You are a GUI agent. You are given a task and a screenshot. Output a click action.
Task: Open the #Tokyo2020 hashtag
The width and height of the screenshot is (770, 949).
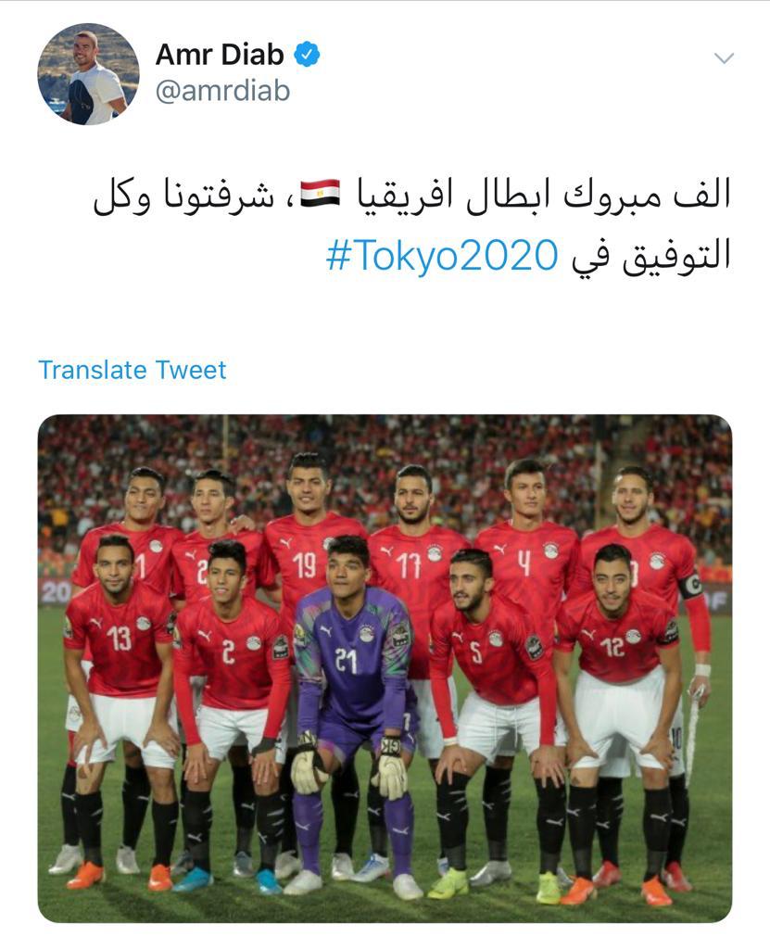(x=442, y=255)
